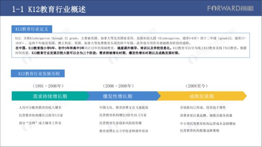262x147 pixels.
Task: Click the "(2008至今)" date label
Action: click(x=196, y=86)
